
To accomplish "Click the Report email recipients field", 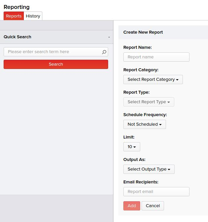I will 156,192.
